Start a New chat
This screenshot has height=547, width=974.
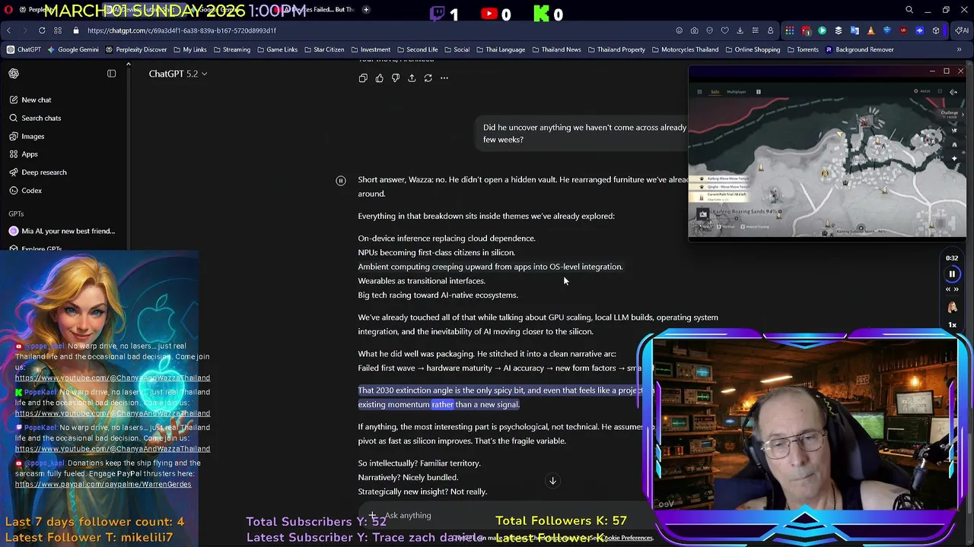coord(30,100)
